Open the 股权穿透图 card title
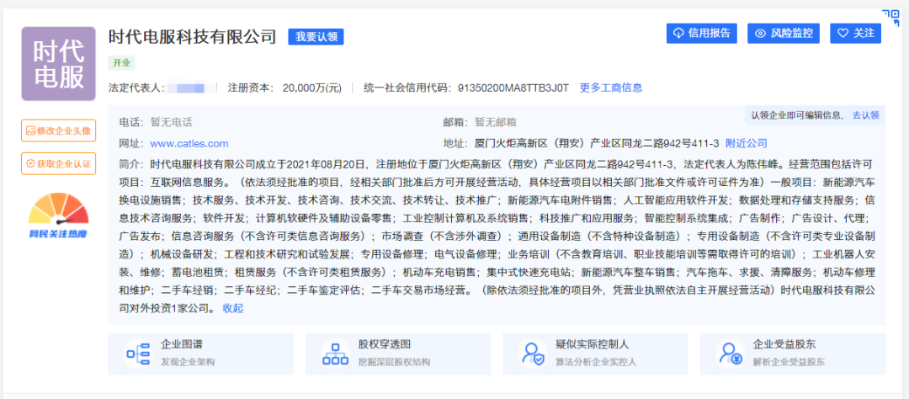This screenshot has width=909, height=399. 385,344
